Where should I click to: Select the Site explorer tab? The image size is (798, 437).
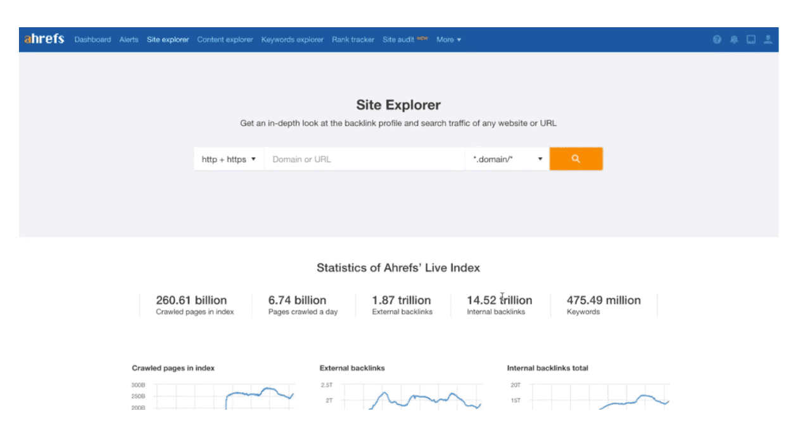(168, 39)
